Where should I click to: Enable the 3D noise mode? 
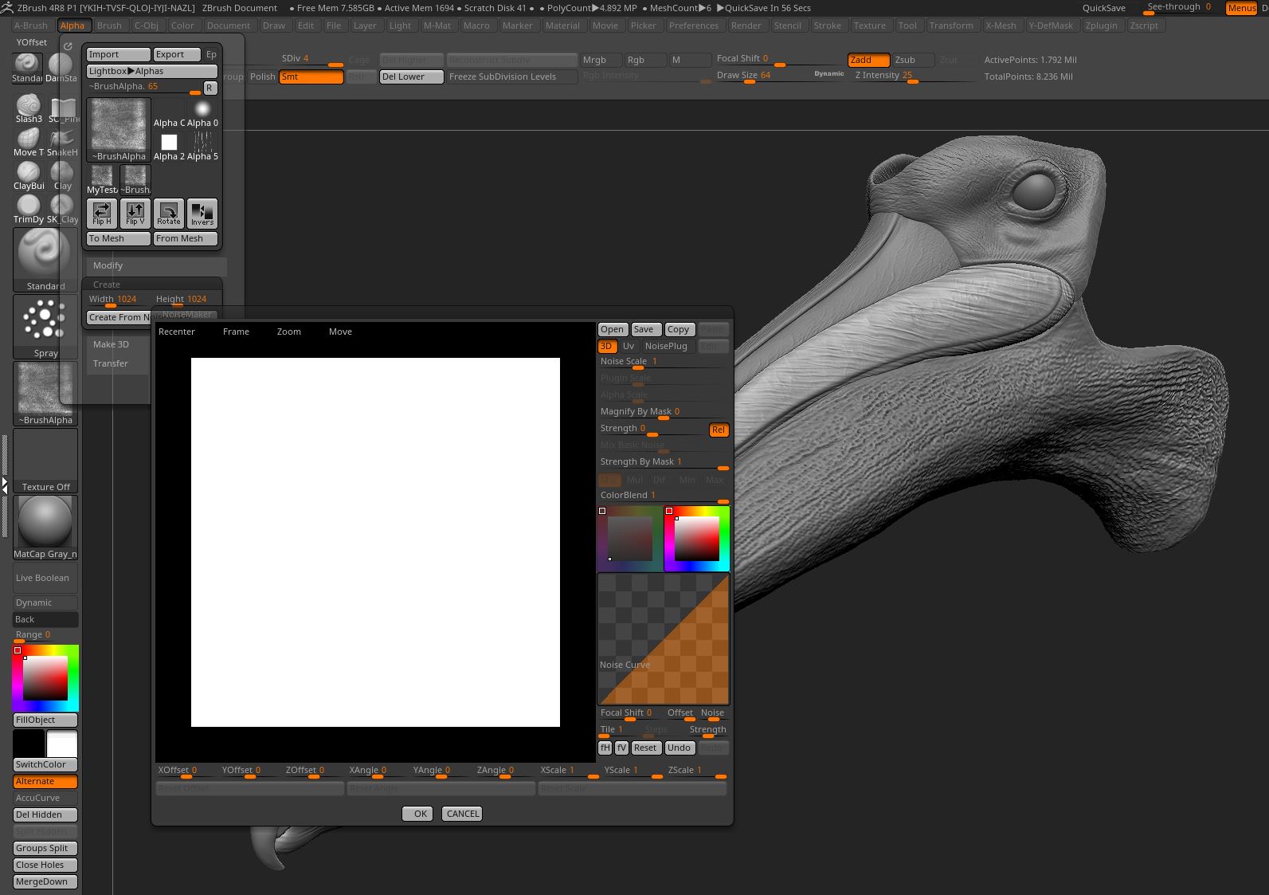[607, 346]
